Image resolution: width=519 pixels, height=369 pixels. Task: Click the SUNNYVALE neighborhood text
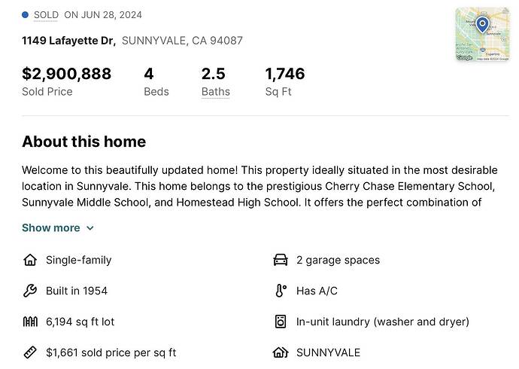328,352
